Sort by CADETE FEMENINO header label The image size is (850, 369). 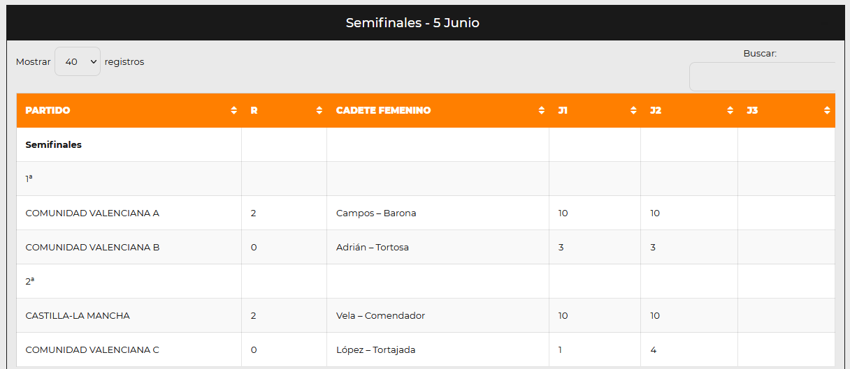(x=383, y=110)
